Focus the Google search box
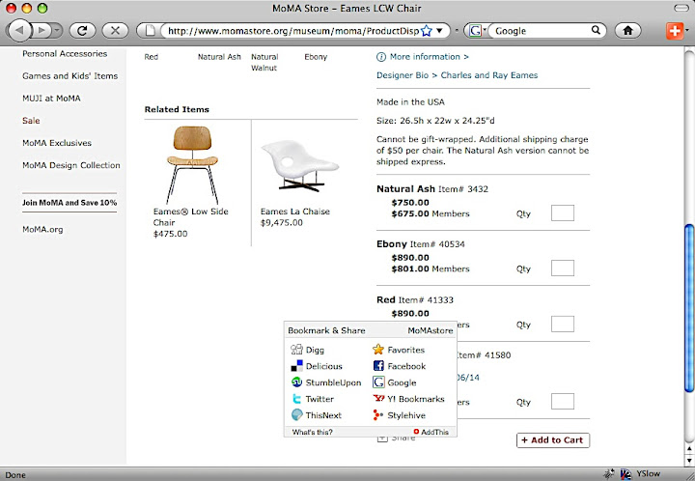Image resolution: width=695 pixels, height=481 pixels. [x=542, y=31]
